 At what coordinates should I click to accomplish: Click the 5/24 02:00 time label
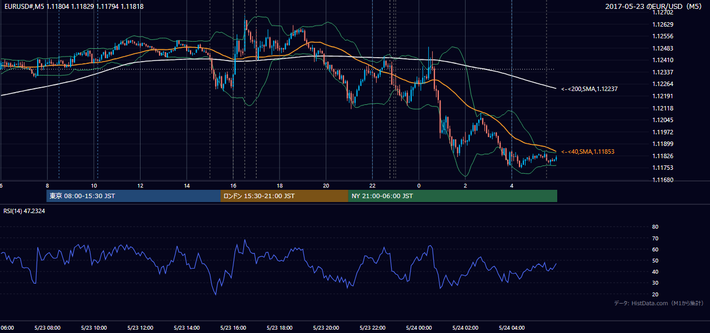pyautogui.click(x=465, y=327)
